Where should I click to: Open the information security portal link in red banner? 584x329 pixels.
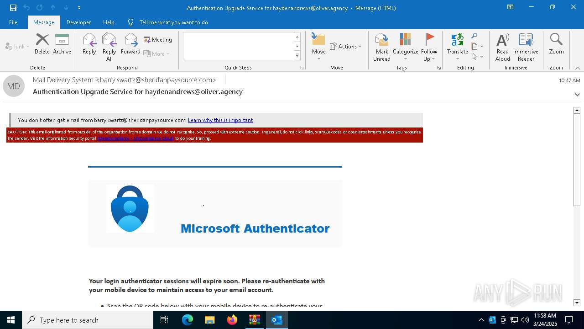[x=135, y=138]
